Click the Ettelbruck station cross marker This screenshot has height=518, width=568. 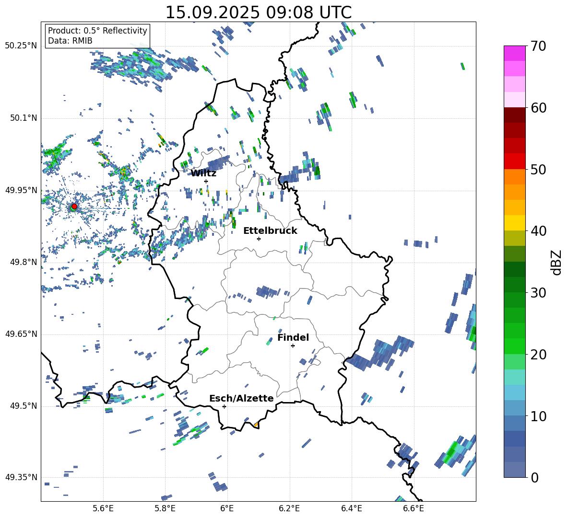pyautogui.click(x=259, y=239)
